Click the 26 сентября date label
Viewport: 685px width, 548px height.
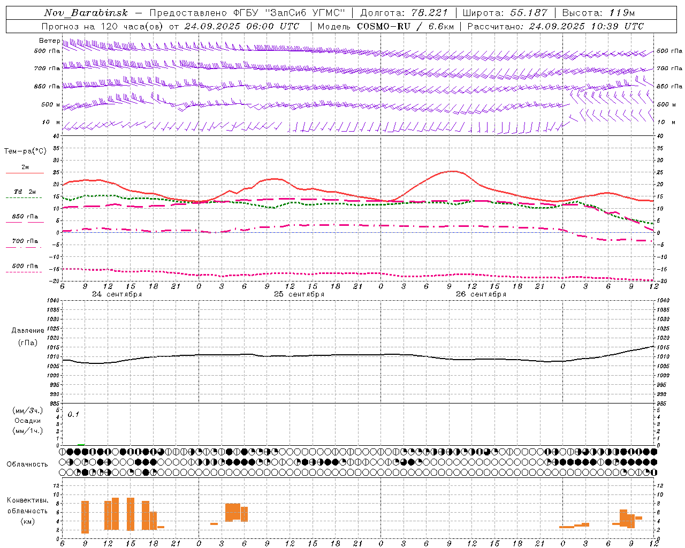[x=481, y=294]
